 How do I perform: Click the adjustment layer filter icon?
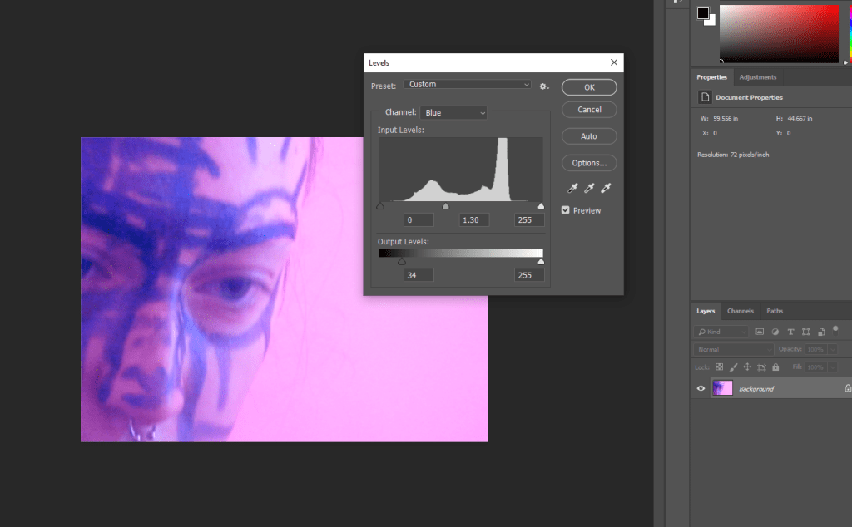tap(775, 332)
